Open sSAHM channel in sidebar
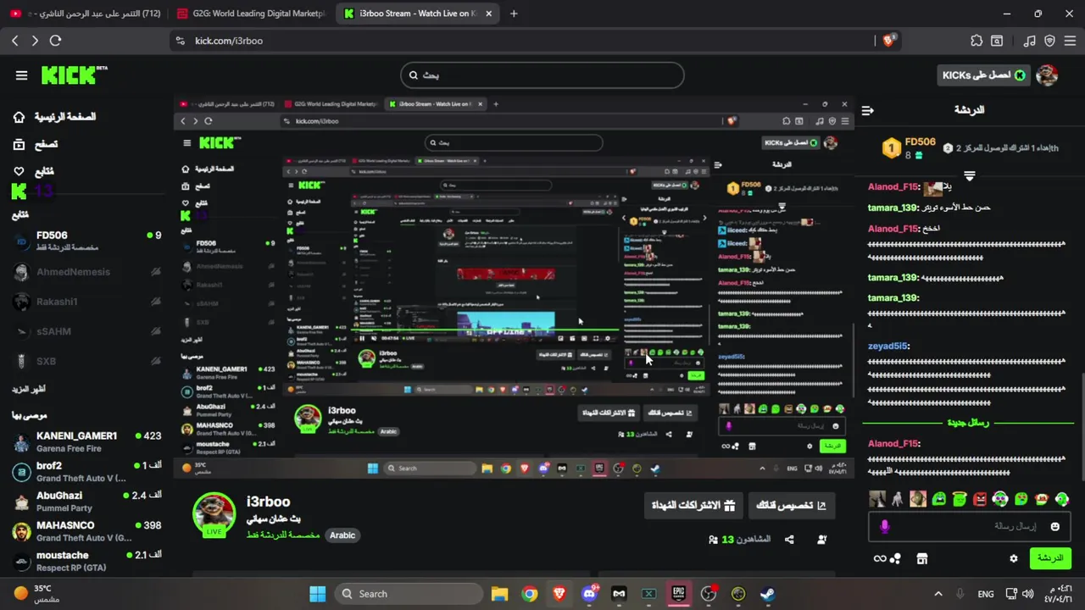Viewport: 1085px width, 610px height. pos(86,331)
